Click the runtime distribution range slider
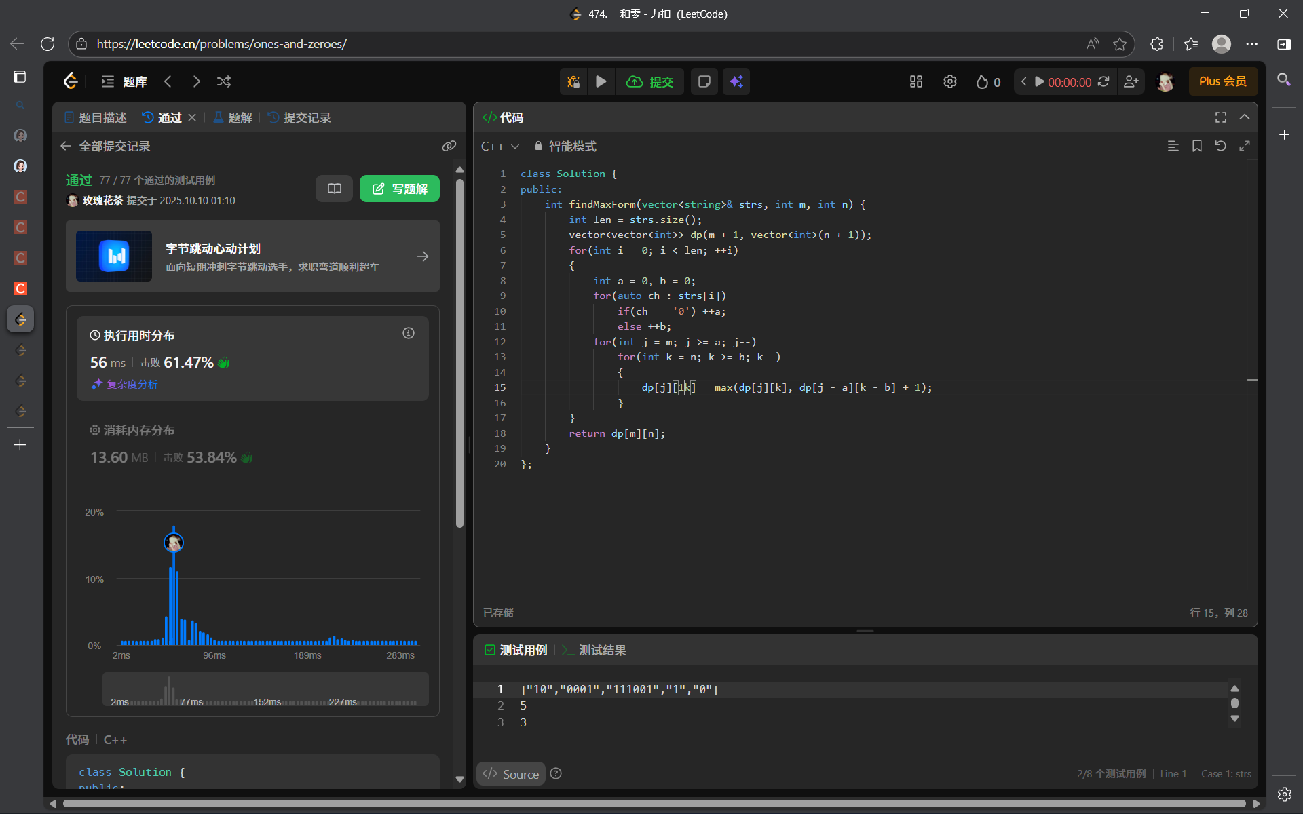 coord(265,690)
